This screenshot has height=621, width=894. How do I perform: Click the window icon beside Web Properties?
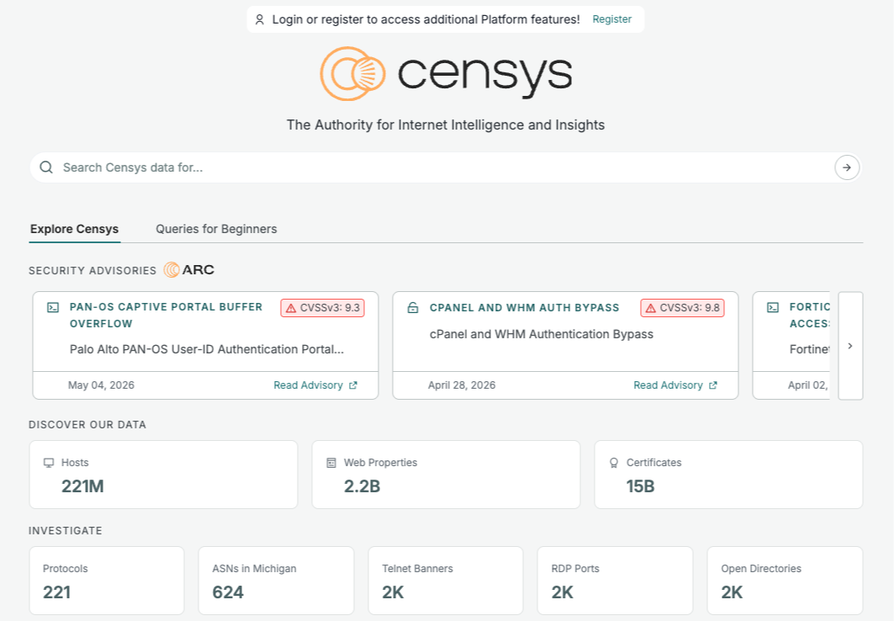(331, 463)
